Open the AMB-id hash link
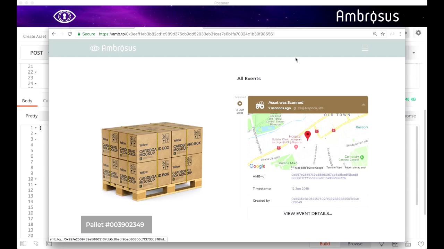Viewport: 444px width, 249px height. click(325, 176)
